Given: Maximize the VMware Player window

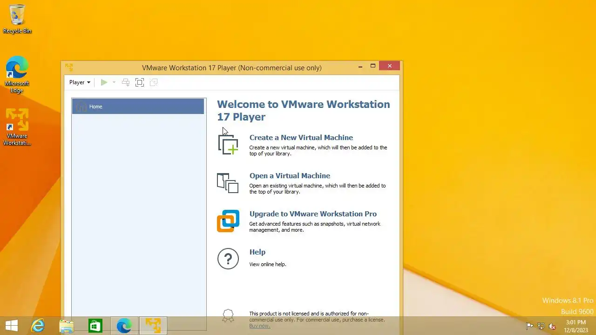Looking at the screenshot, I should (373, 66).
